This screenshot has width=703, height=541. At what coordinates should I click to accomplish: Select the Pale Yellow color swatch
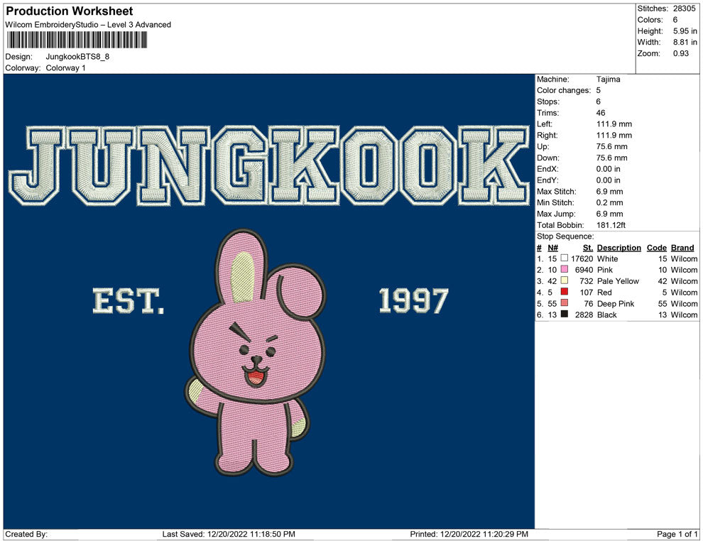pyautogui.click(x=565, y=280)
